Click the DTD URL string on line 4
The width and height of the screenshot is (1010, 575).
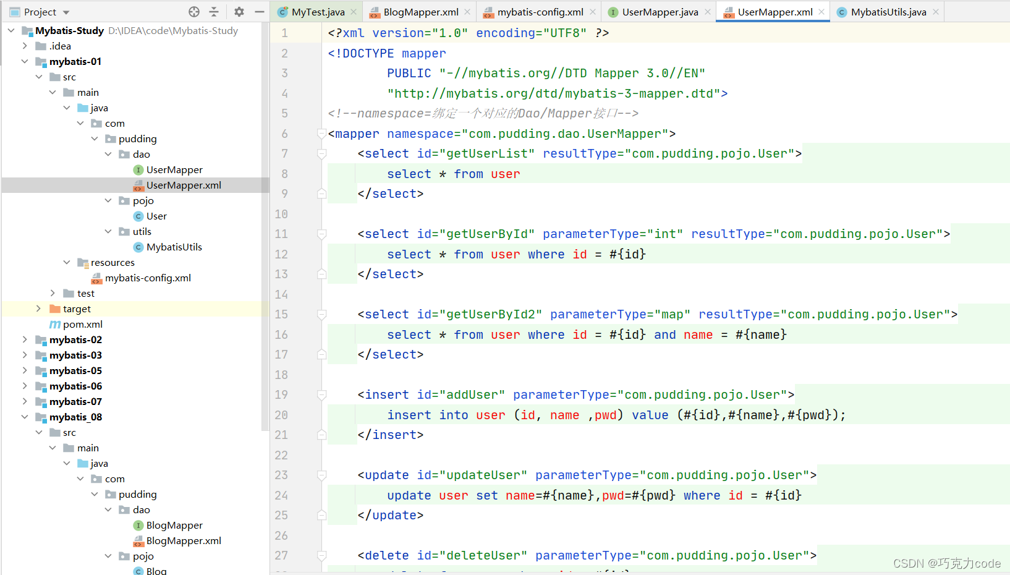pyautogui.click(x=554, y=93)
